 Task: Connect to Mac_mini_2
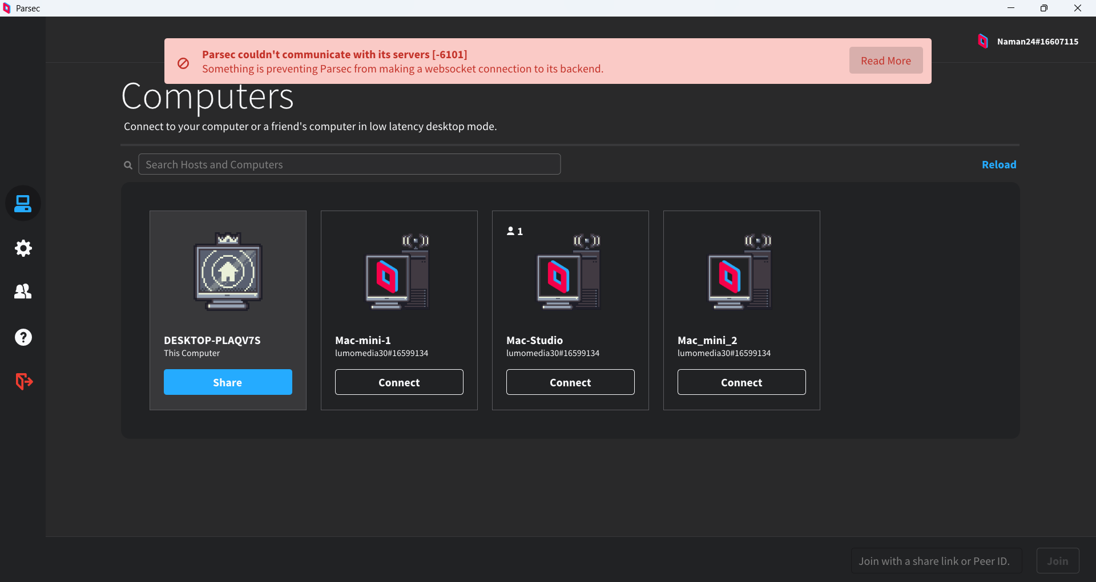click(x=742, y=382)
